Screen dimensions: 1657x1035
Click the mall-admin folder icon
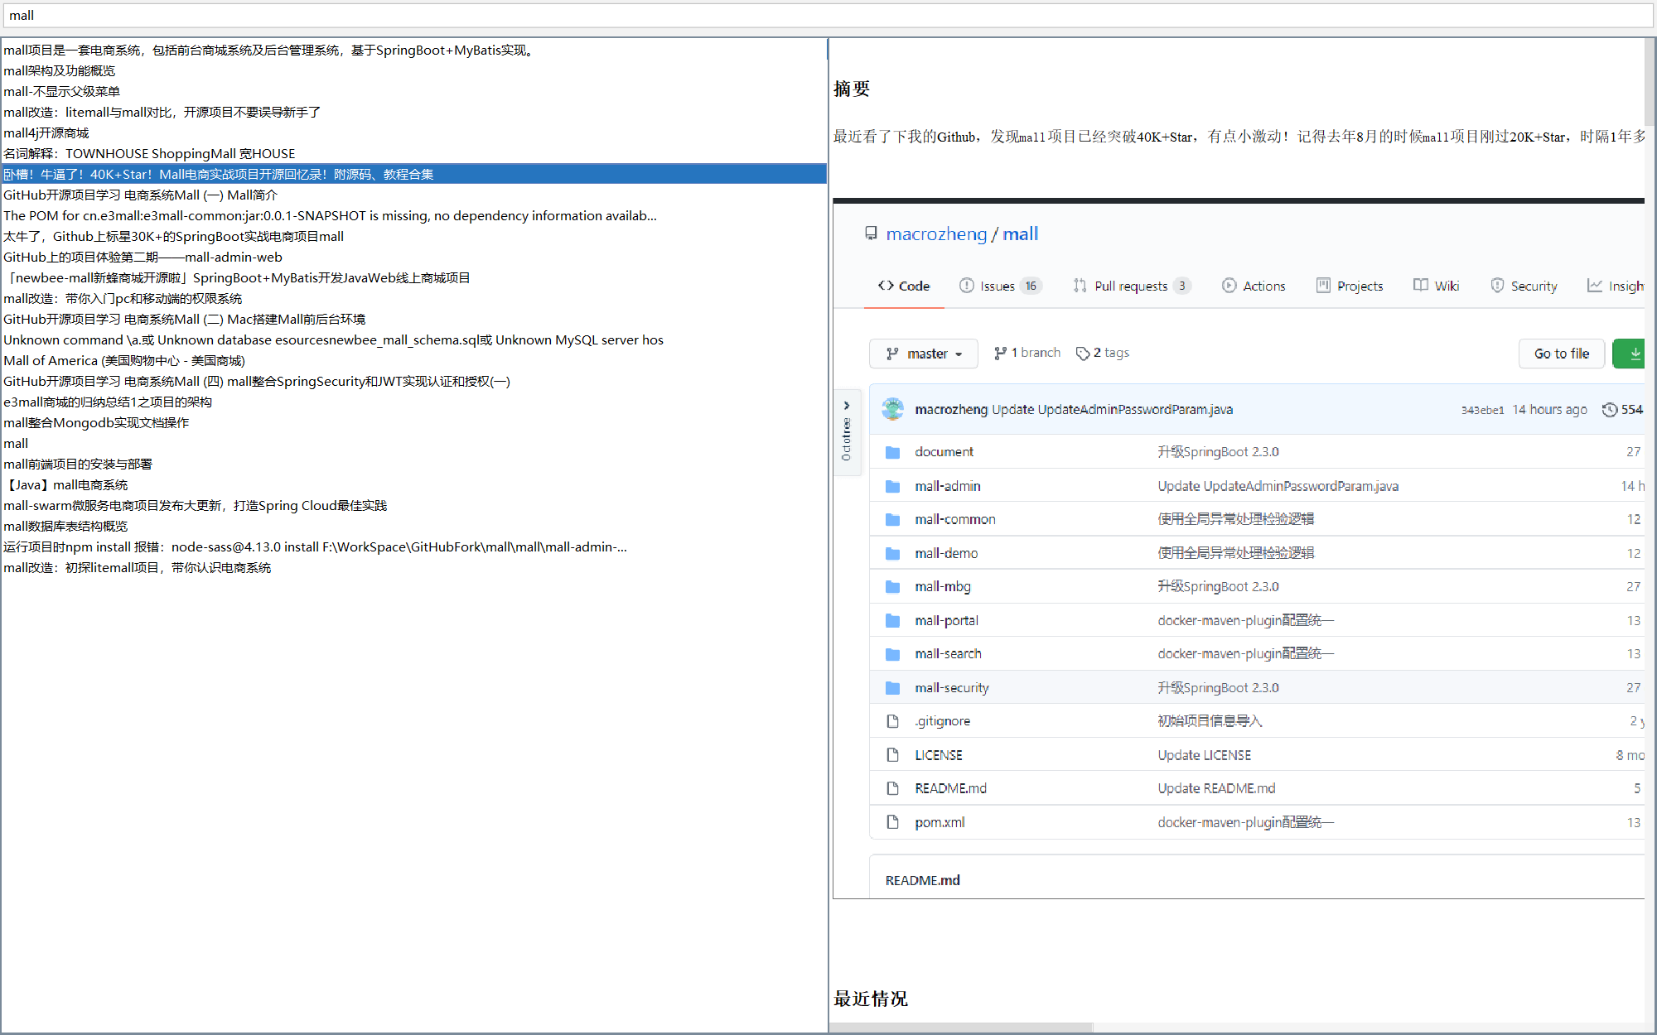892,486
